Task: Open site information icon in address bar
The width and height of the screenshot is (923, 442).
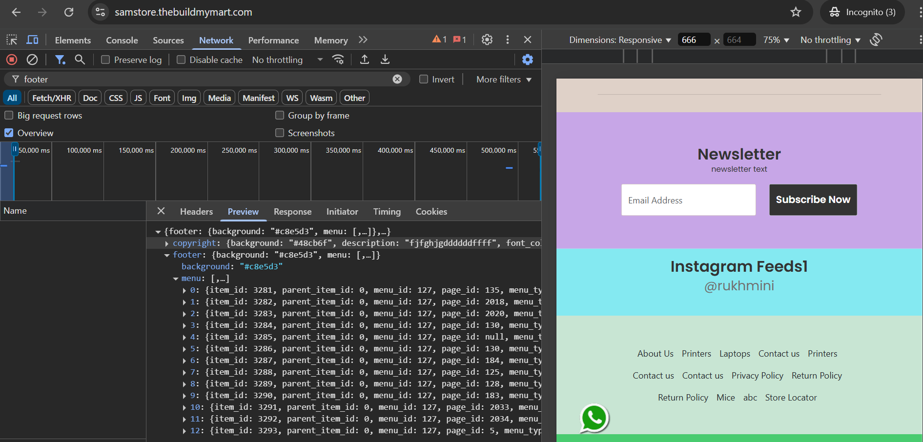Action: (x=101, y=12)
